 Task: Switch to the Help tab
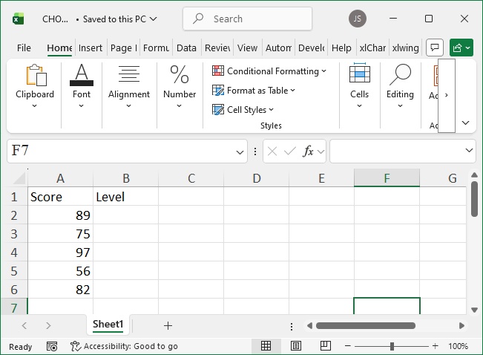click(341, 48)
